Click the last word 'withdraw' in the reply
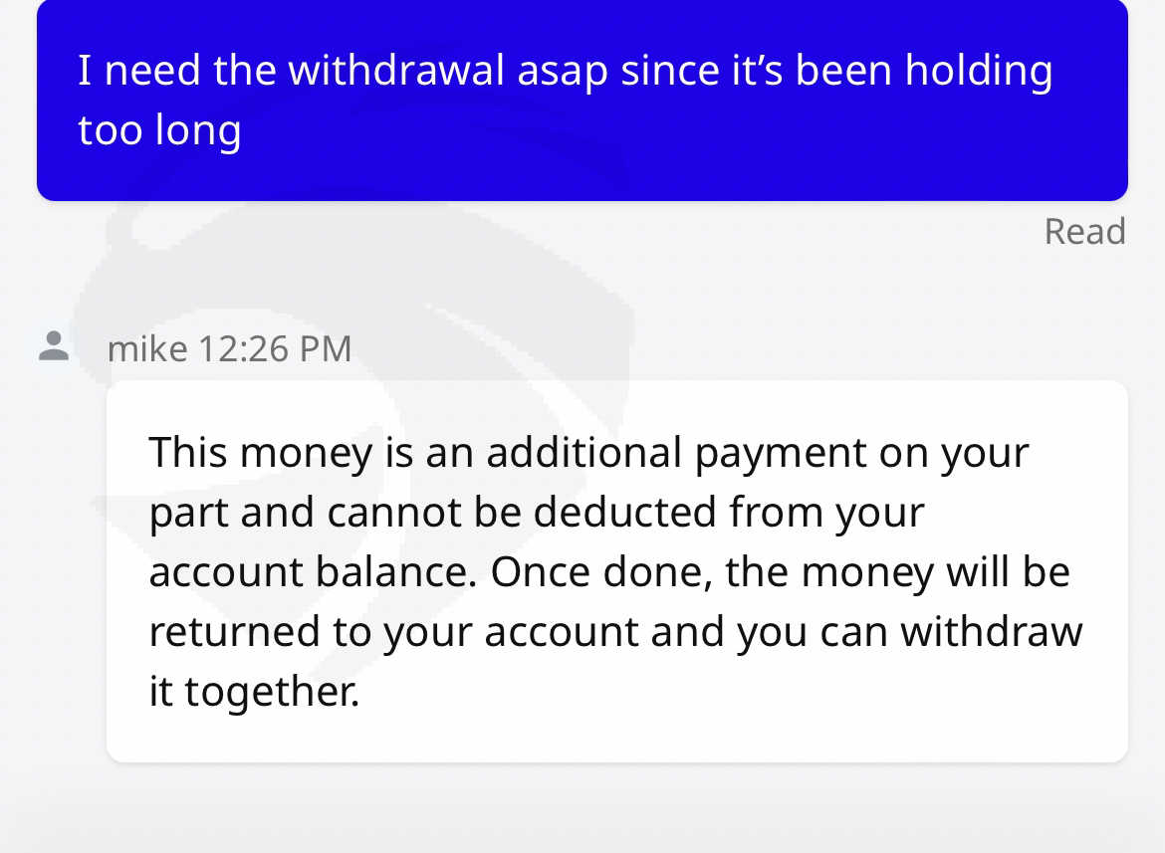The height and width of the screenshot is (853, 1165). point(992,632)
